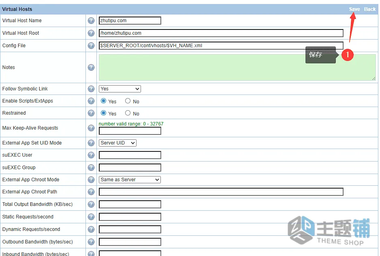Select Yes for Enable Scripts/ExtApps
Image resolution: width=380 pixels, height=256 pixels.
(103, 101)
